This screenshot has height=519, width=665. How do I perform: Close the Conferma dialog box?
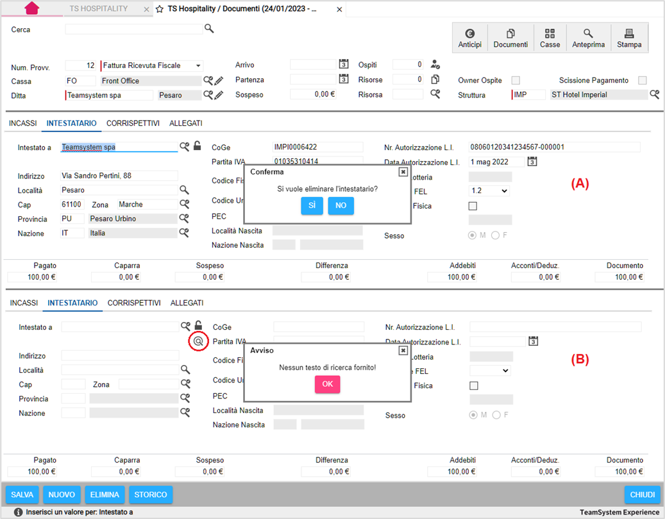tap(403, 171)
